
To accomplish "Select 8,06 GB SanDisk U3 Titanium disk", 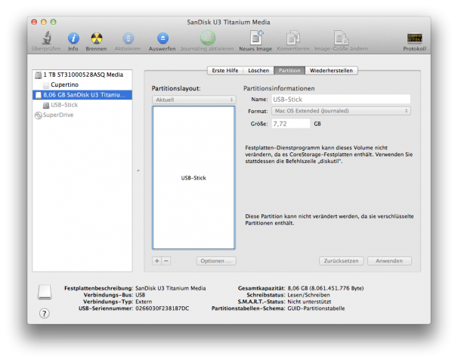I will click(82, 95).
